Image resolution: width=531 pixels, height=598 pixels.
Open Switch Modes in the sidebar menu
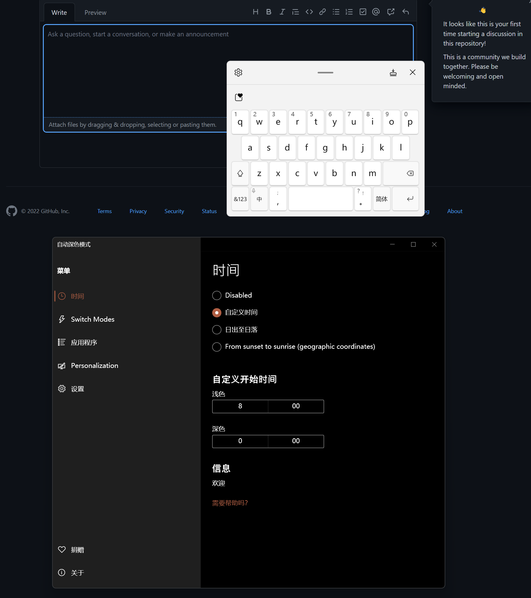pyautogui.click(x=93, y=319)
